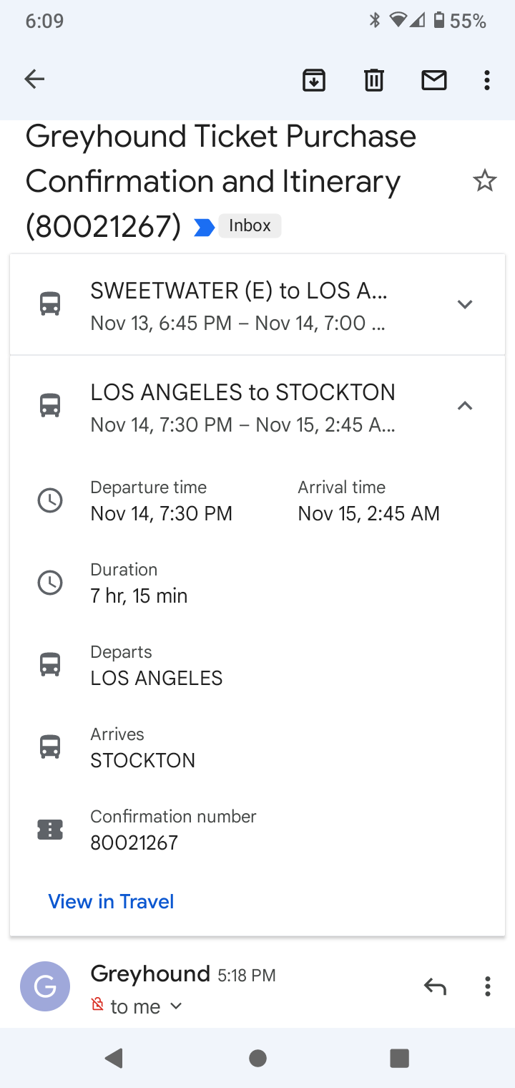Open recent apps square button
515x1088 pixels.
pos(399,1058)
